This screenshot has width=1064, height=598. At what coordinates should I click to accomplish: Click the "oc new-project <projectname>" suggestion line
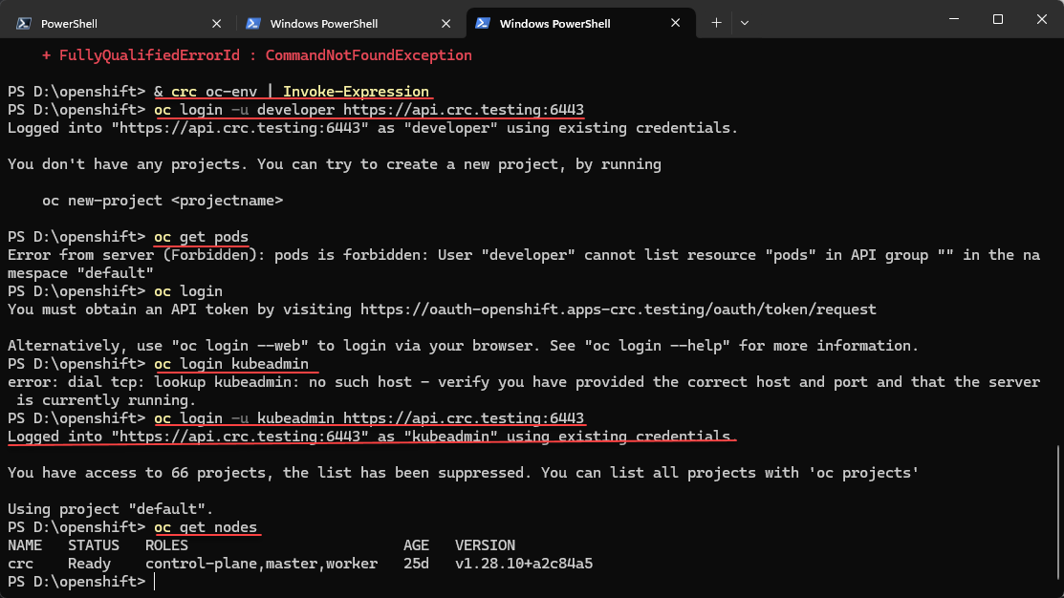click(163, 201)
